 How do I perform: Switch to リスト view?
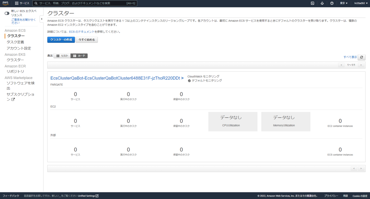(62, 56)
